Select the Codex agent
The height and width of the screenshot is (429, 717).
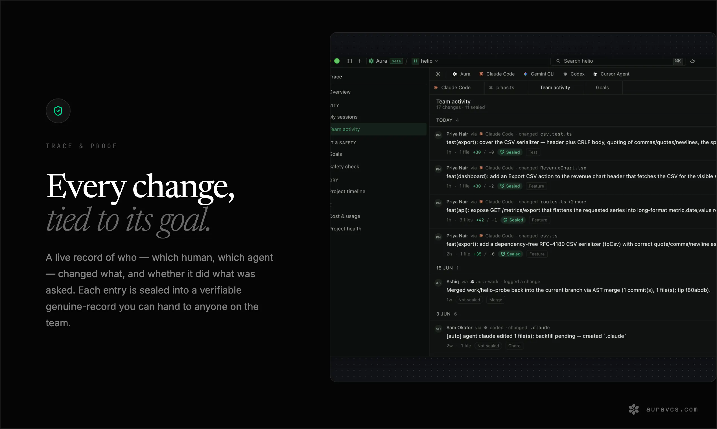tap(574, 74)
